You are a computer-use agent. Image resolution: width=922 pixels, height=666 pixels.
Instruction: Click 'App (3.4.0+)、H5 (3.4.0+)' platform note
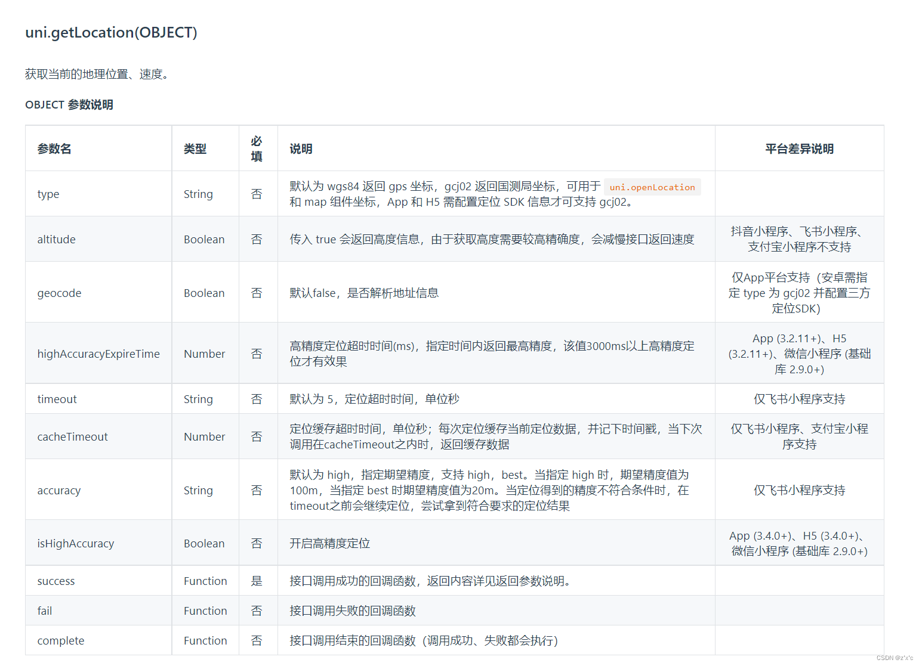click(799, 543)
